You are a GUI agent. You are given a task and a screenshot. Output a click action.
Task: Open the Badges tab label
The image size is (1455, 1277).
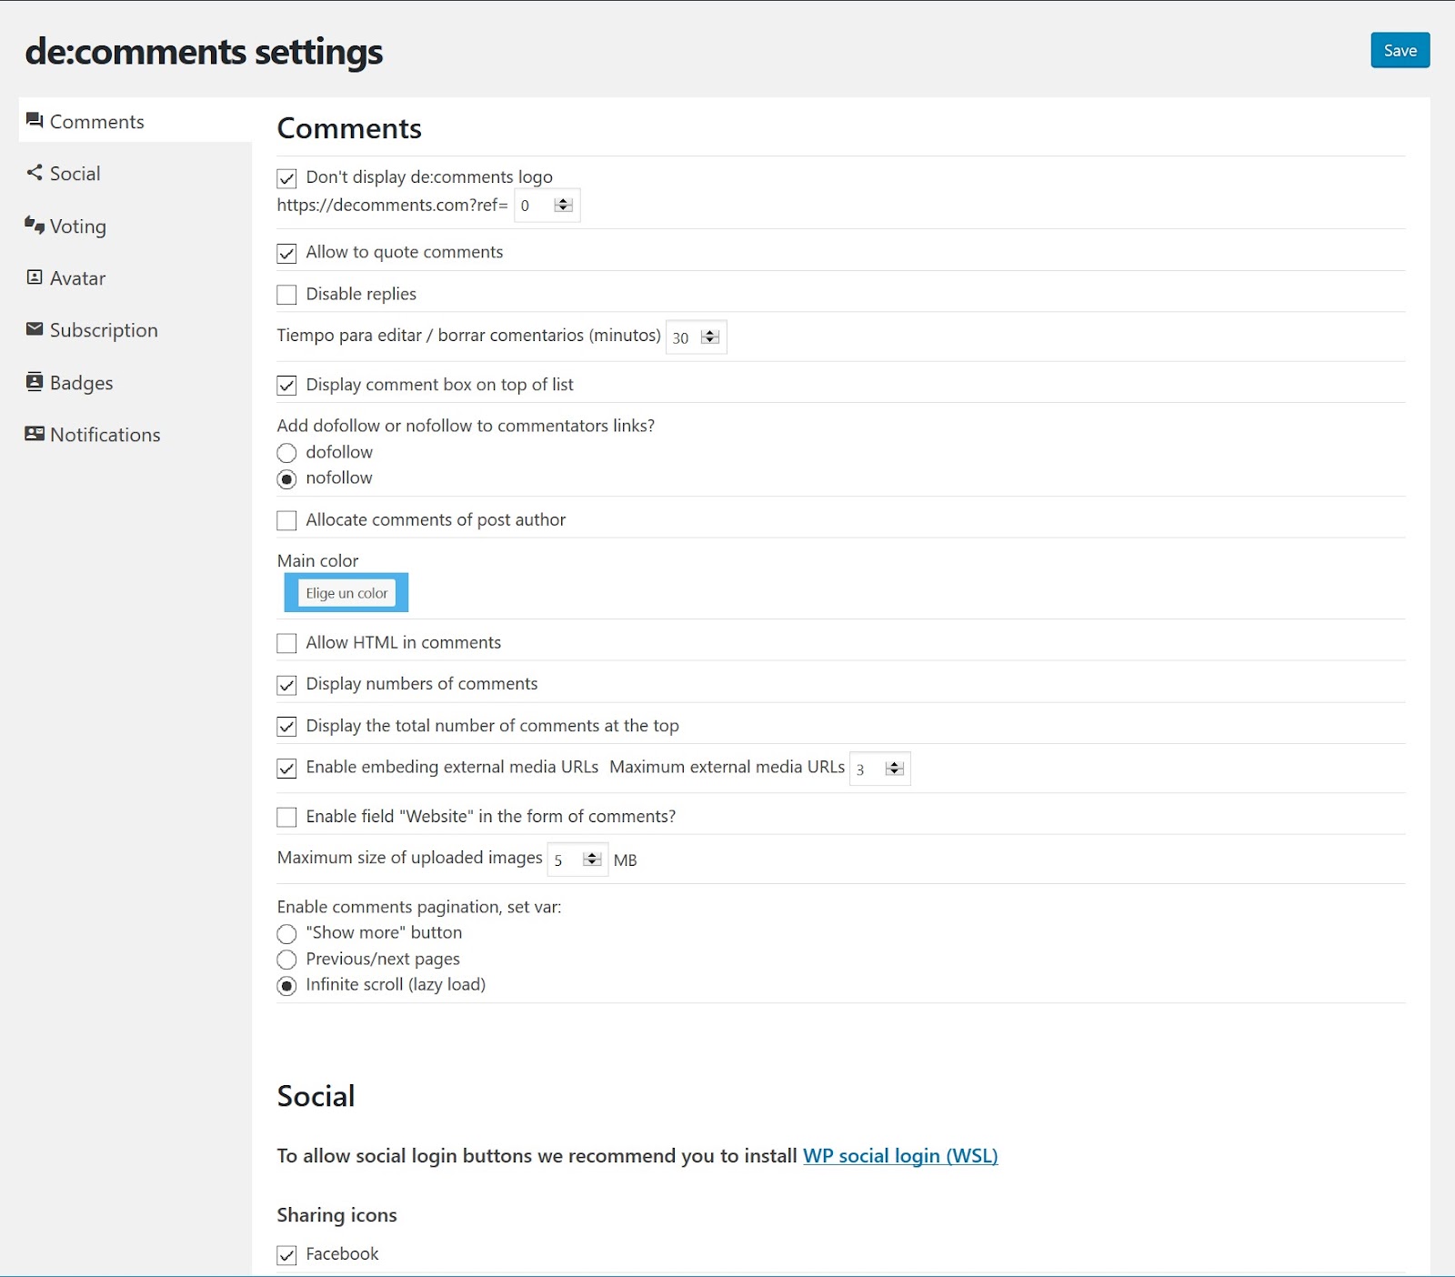coord(81,383)
